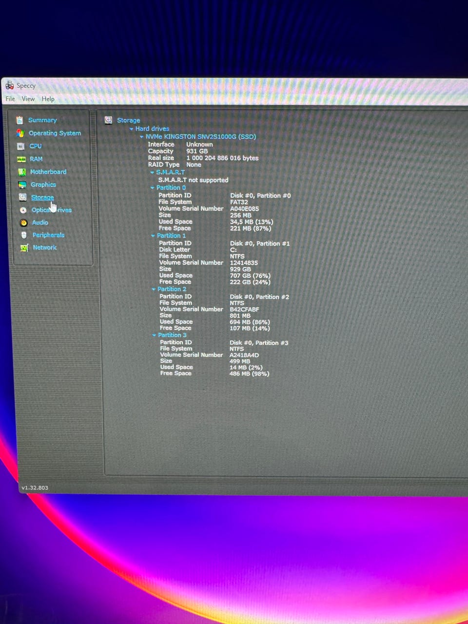The width and height of the screenshot is (468, 624).
Task: Click the '694 MB (86%)' used space value
Action: [250, 322]
